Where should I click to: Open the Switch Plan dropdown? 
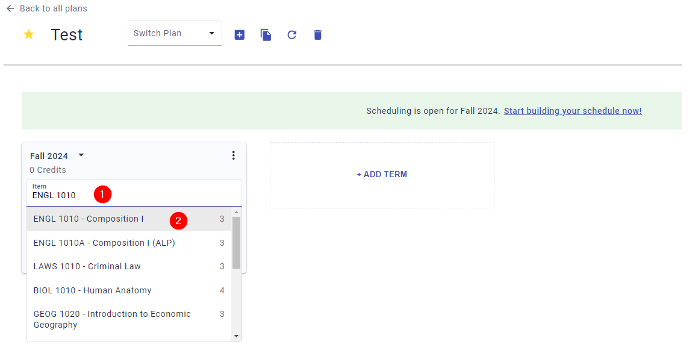pos(175,33)
